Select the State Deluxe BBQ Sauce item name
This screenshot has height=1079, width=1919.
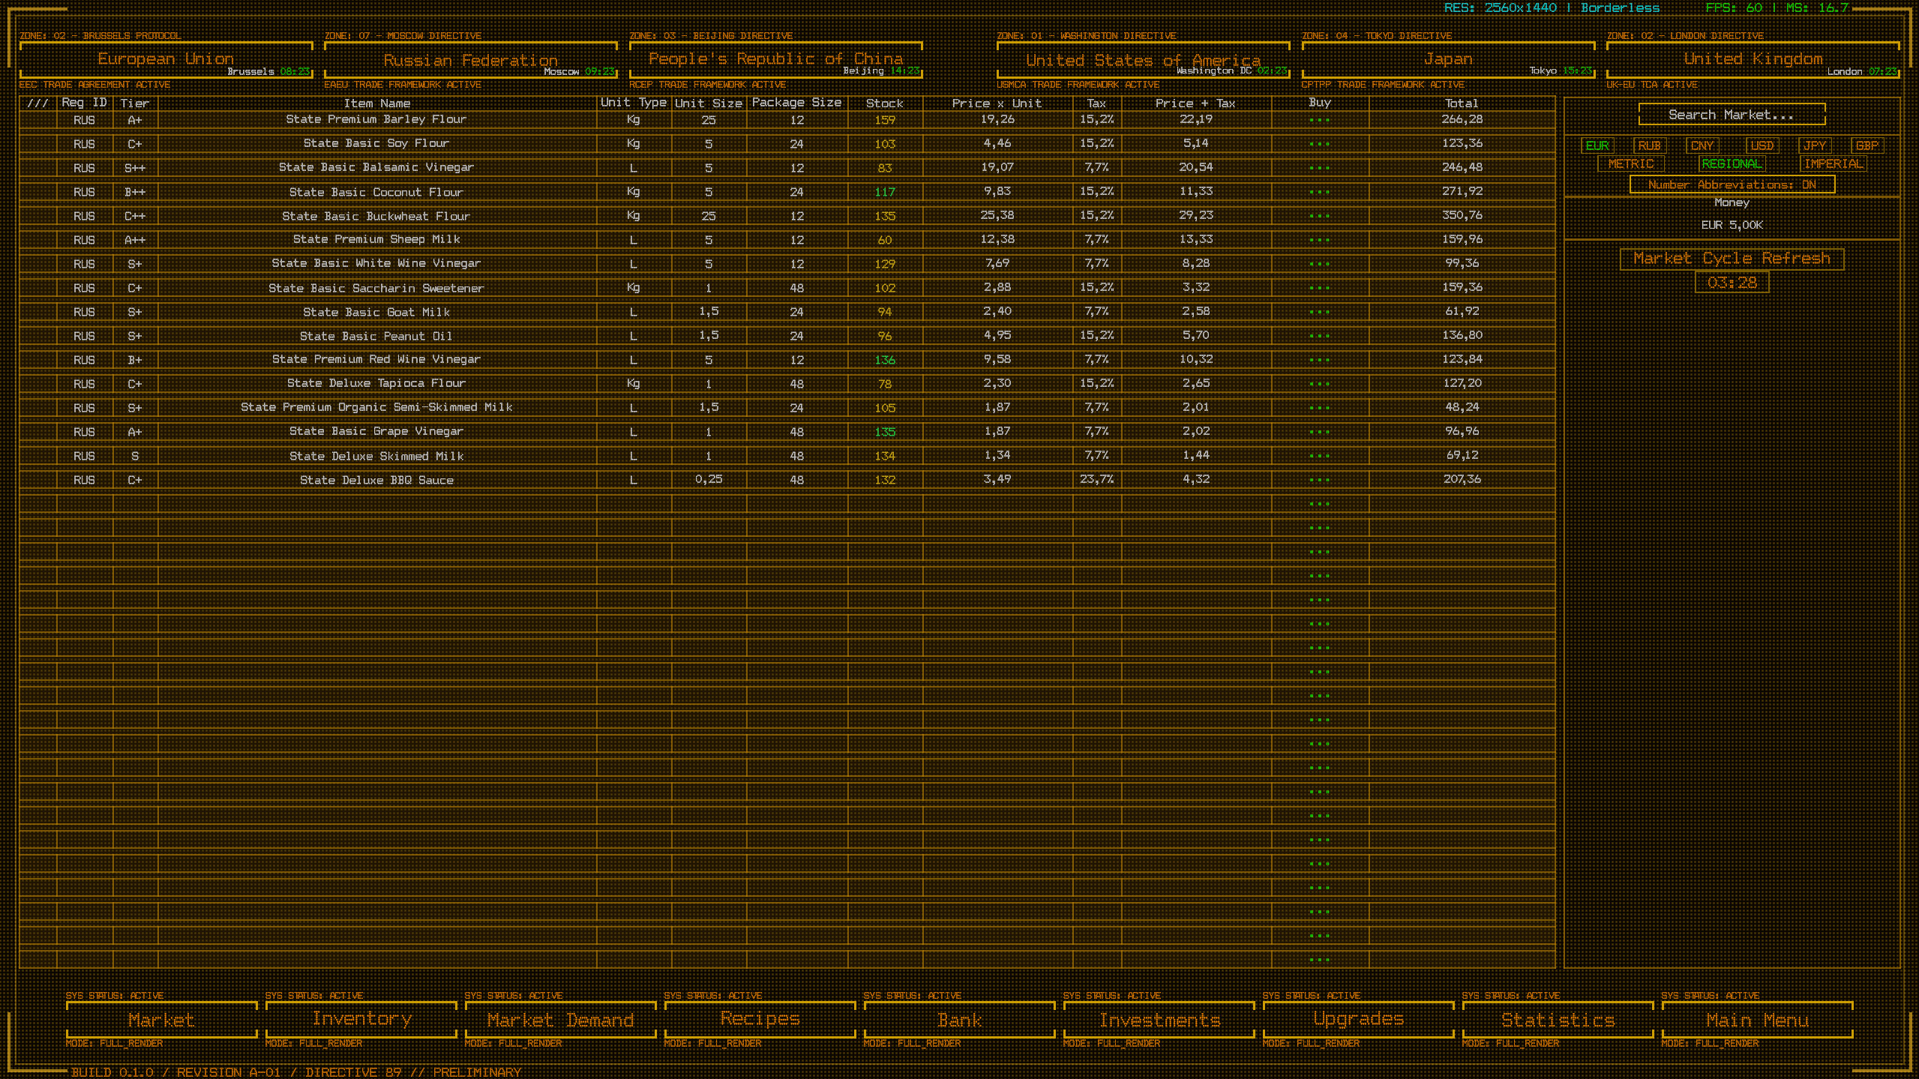tap(376, 480)
